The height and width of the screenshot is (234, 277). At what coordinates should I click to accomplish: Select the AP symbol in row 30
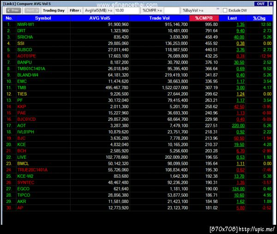[x=20, y=208]
